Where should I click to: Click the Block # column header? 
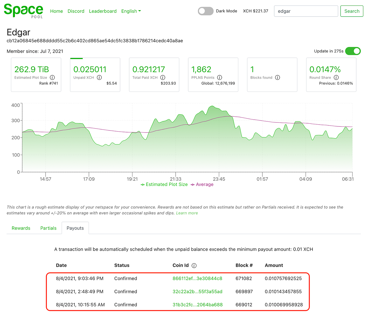tap(244, 265)
